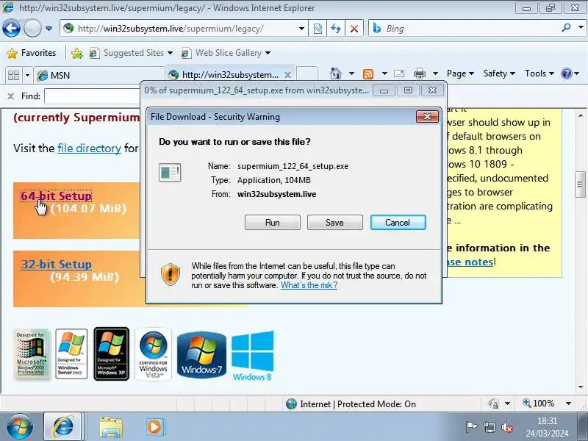Viewport: 588px width, 441px height.
Task: Open the Windows Start orb
Action: coord(19,427)
